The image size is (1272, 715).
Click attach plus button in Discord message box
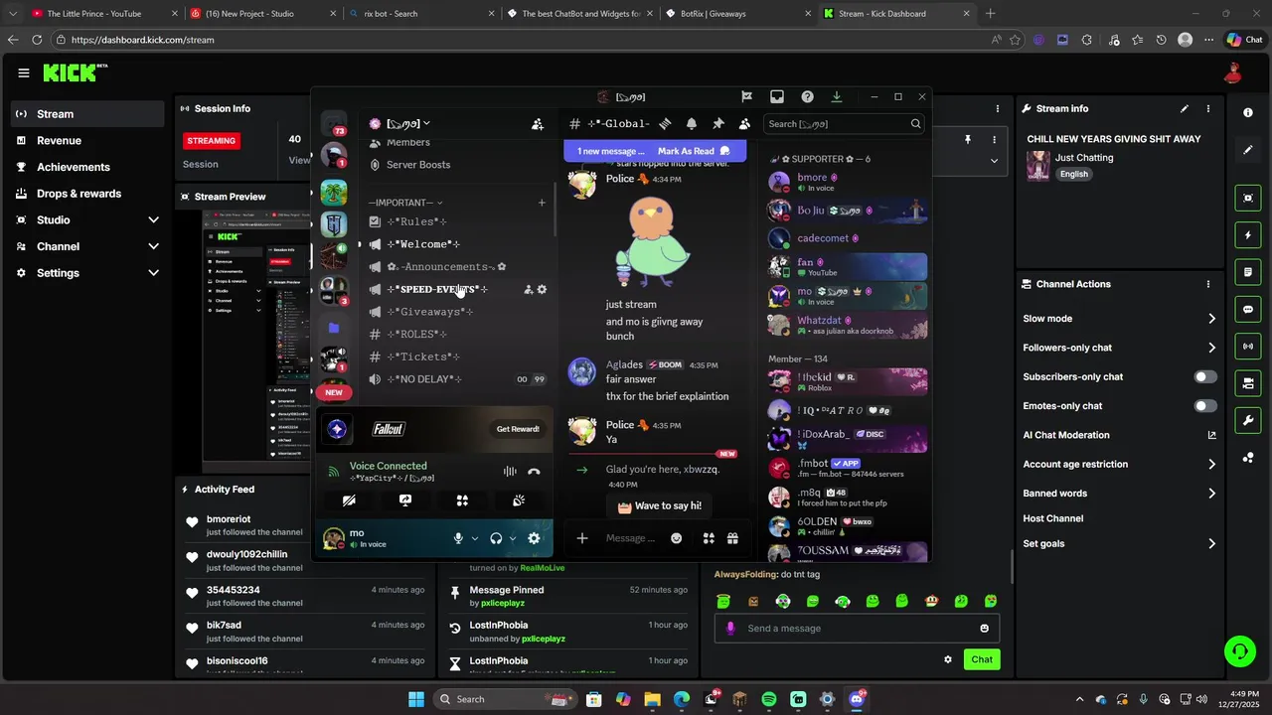[x=582, y=538]
